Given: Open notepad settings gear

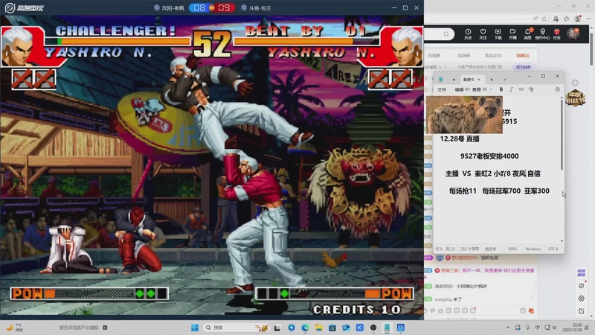Looking at the screenshot, I should [x=557, y=89].
